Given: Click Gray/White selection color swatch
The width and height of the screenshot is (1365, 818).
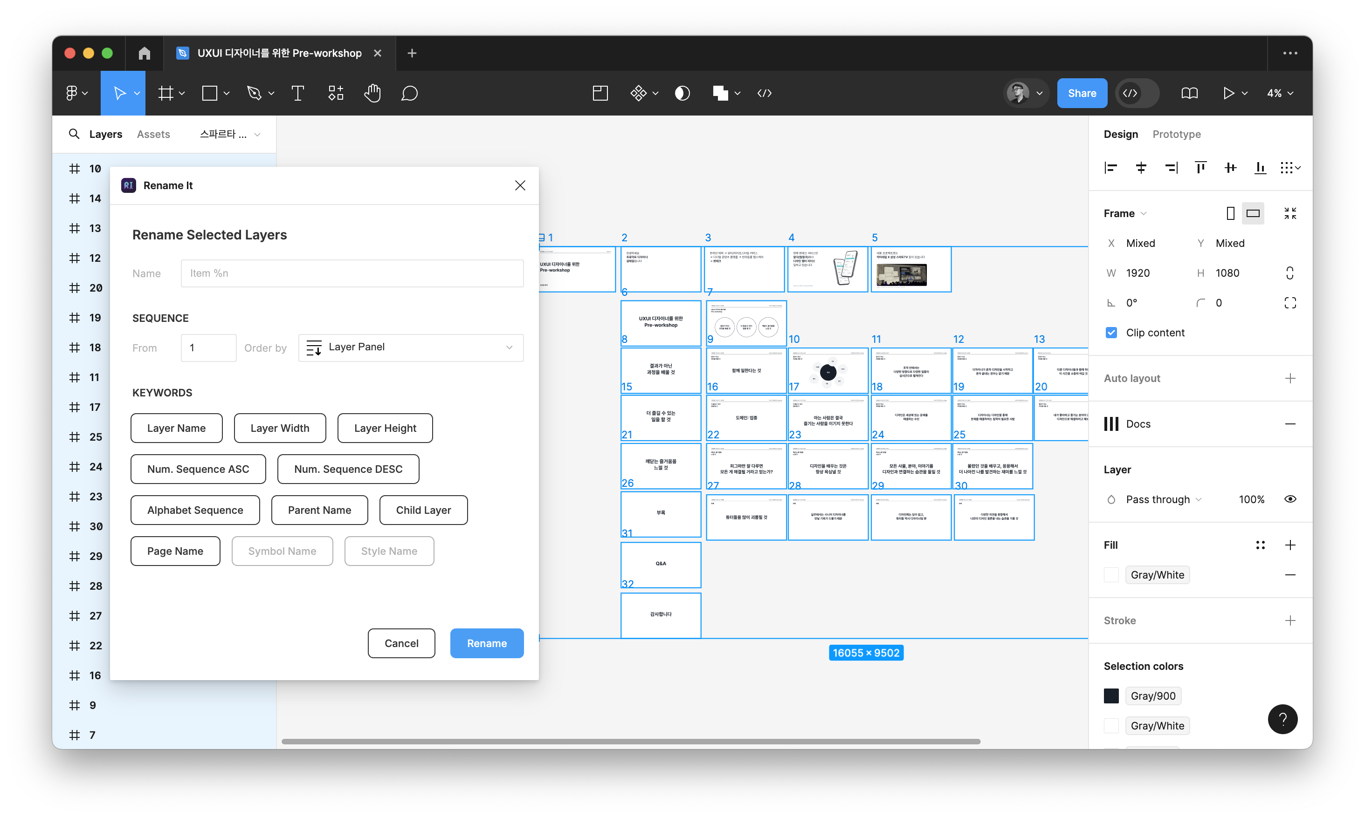Looking at the screenshot, I should pyautogui.click(x=1111, y=725).
